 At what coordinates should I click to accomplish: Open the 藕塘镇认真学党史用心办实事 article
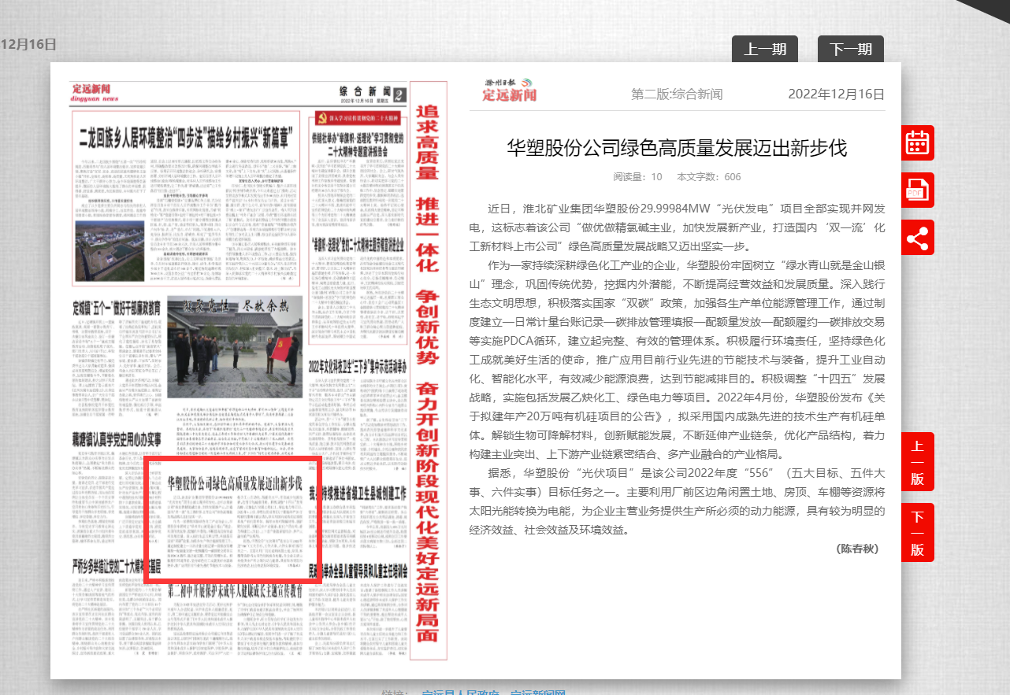117,439
